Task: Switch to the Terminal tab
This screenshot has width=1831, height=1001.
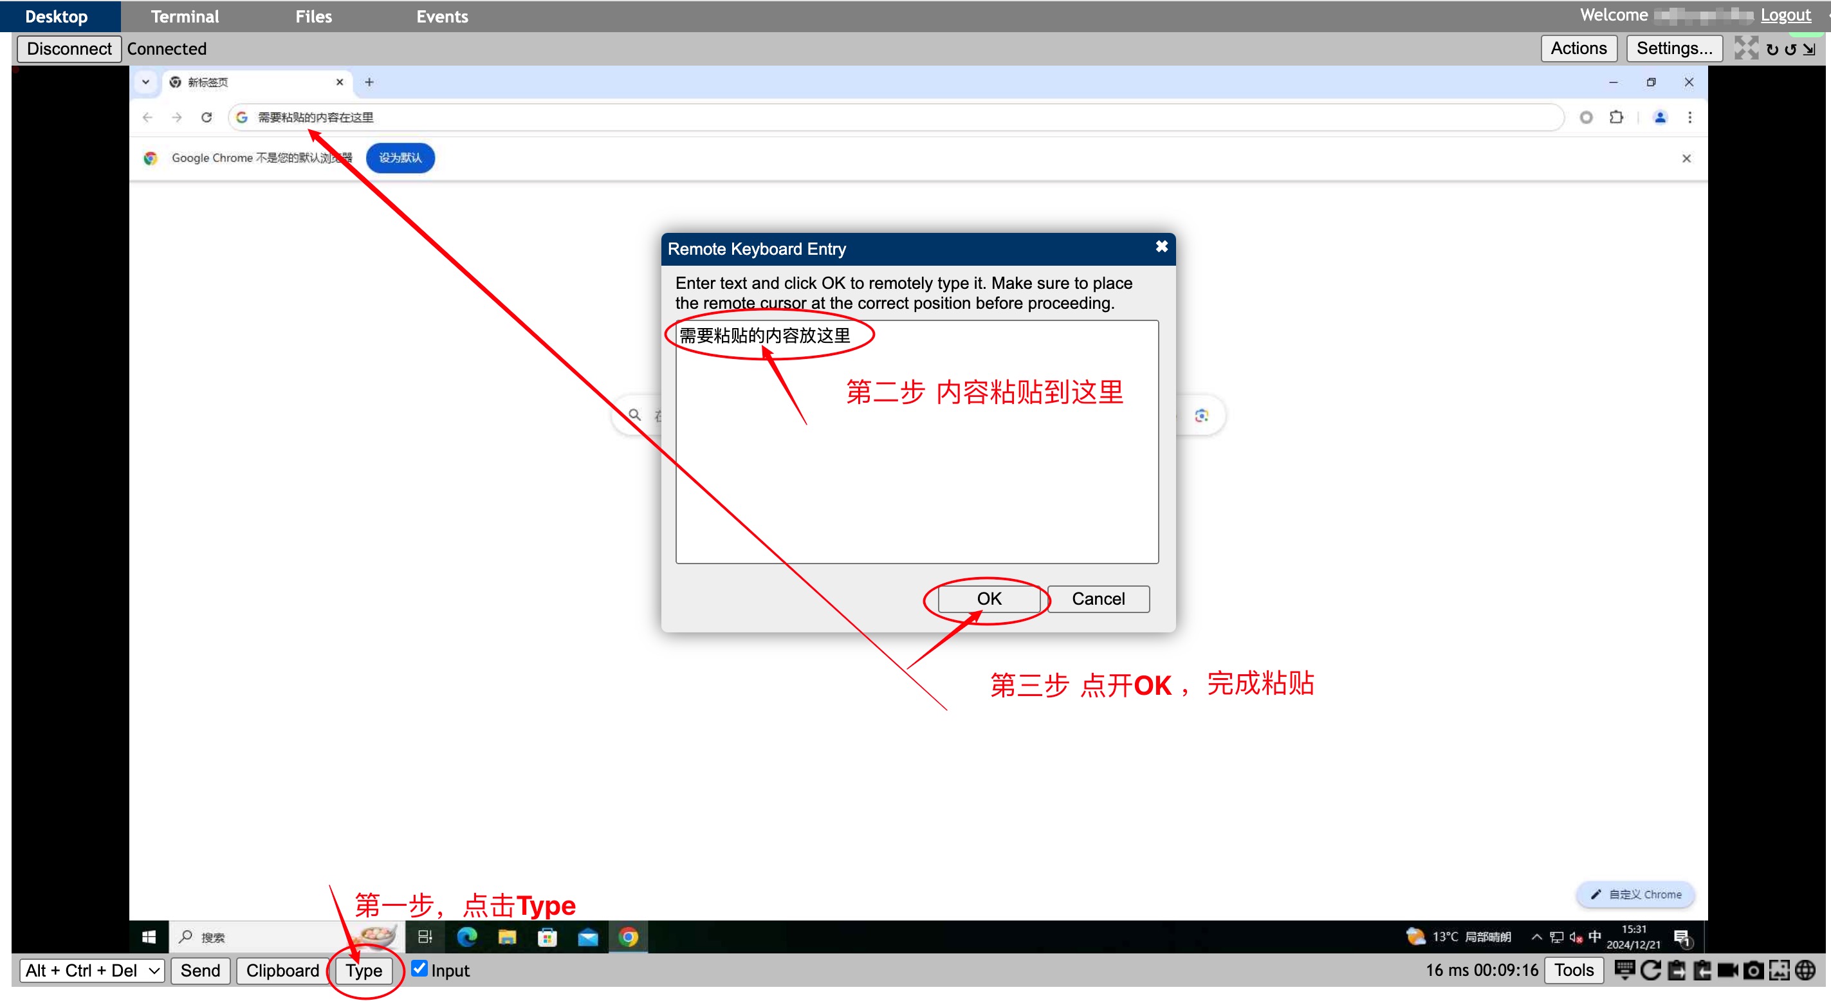Action: pos(185,16)
